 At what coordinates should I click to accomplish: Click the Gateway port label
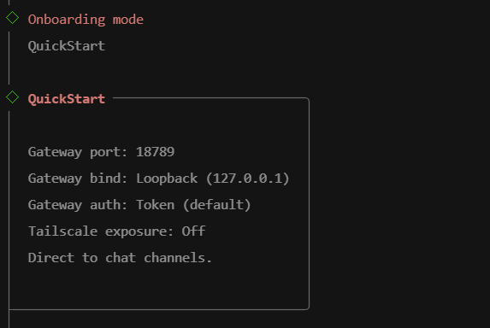[78, 152]
